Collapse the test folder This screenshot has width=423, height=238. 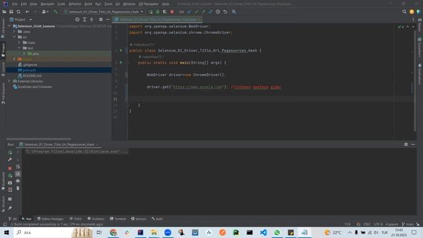click(x=19, y=48)
